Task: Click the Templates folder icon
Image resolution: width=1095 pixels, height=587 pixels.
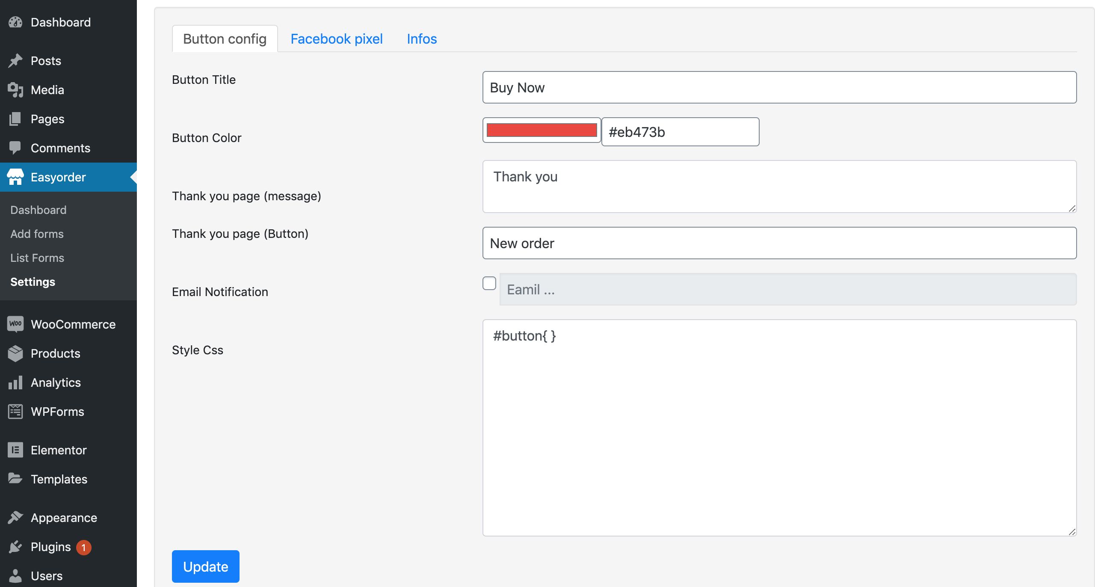Action: pos(15,479)
